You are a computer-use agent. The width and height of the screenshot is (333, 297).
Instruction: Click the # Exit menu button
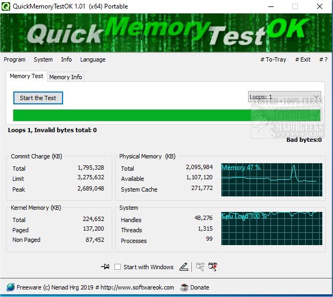click(303, 59)
